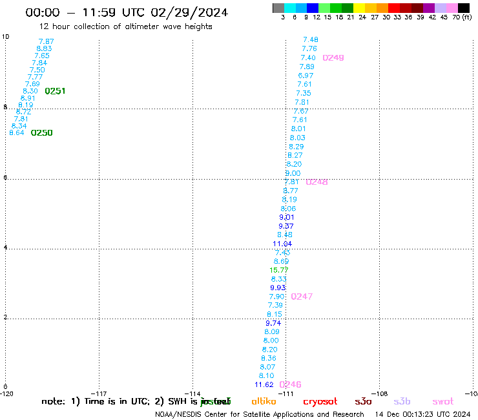
Task: Click the wave height value 8.01
Action: [x=298, y=129]
